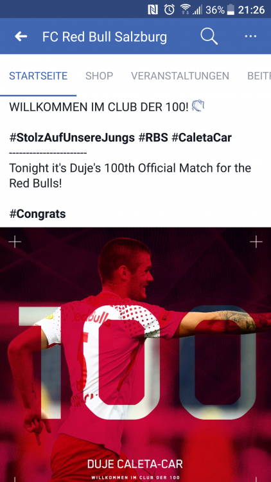Open the Duje Caleta-Car 100 post image

click(135, 355)
